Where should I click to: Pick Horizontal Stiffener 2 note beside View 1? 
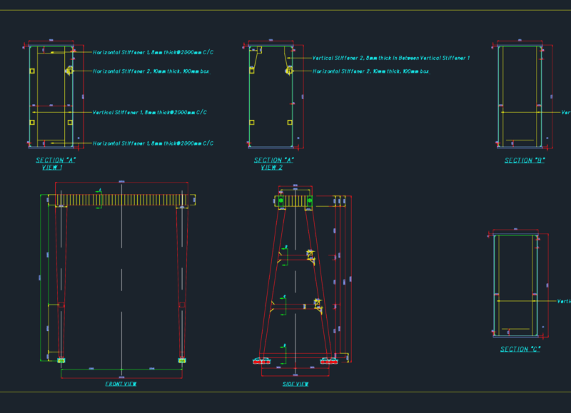pyautogui.click(x=151, y=71)
